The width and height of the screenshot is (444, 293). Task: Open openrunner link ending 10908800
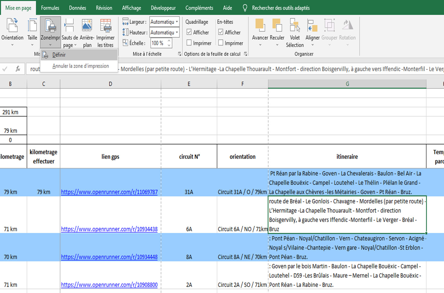pos(109,285)
